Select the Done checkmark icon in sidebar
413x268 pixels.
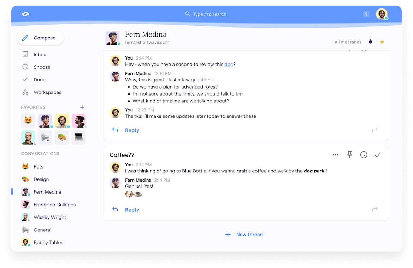coord(24,79)
